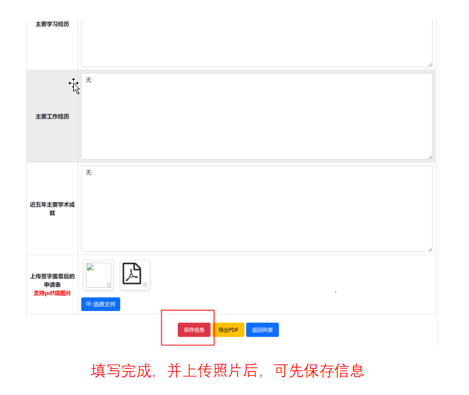Delete the uploaded PDF via trash icon
The image size is (469, 395).
[x=145, y=285]
